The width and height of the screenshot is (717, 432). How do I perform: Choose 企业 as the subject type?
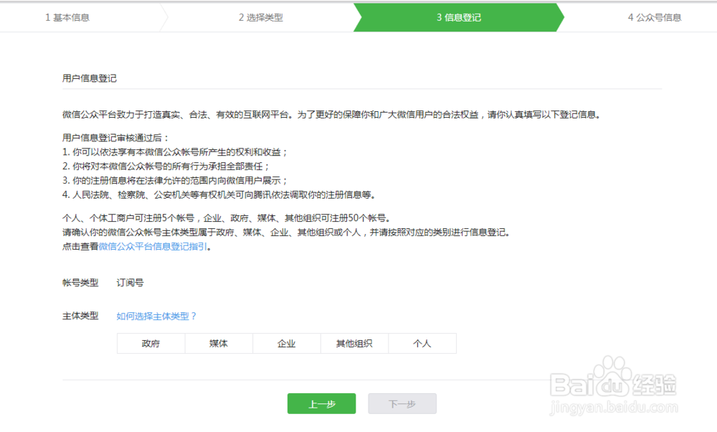pyautogui.click(x=287, y=343)
